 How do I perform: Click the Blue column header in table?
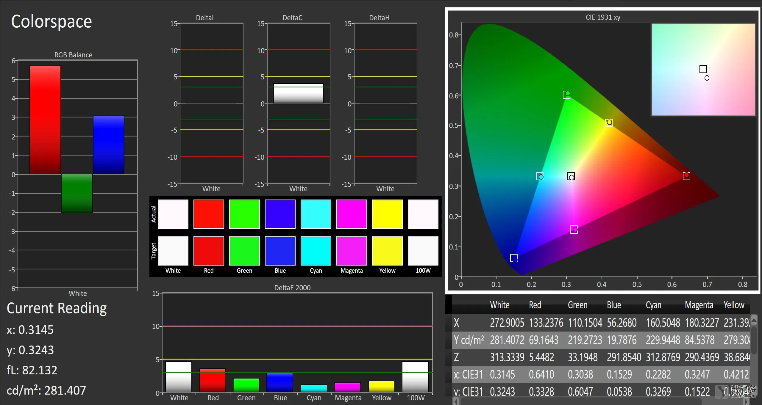614,305
